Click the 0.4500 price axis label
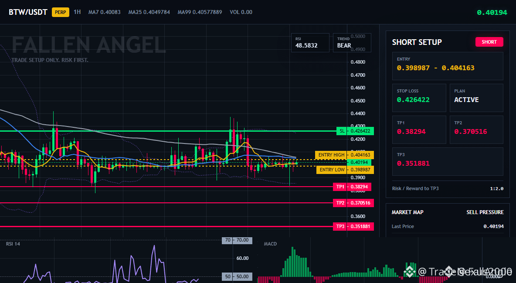The image size is (516, 283). tap(358, 101)
